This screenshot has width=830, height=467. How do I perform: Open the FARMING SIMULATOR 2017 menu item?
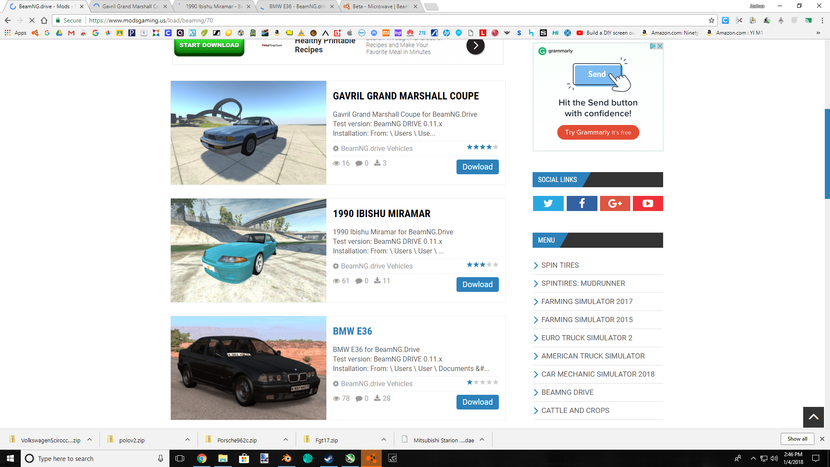587,301
